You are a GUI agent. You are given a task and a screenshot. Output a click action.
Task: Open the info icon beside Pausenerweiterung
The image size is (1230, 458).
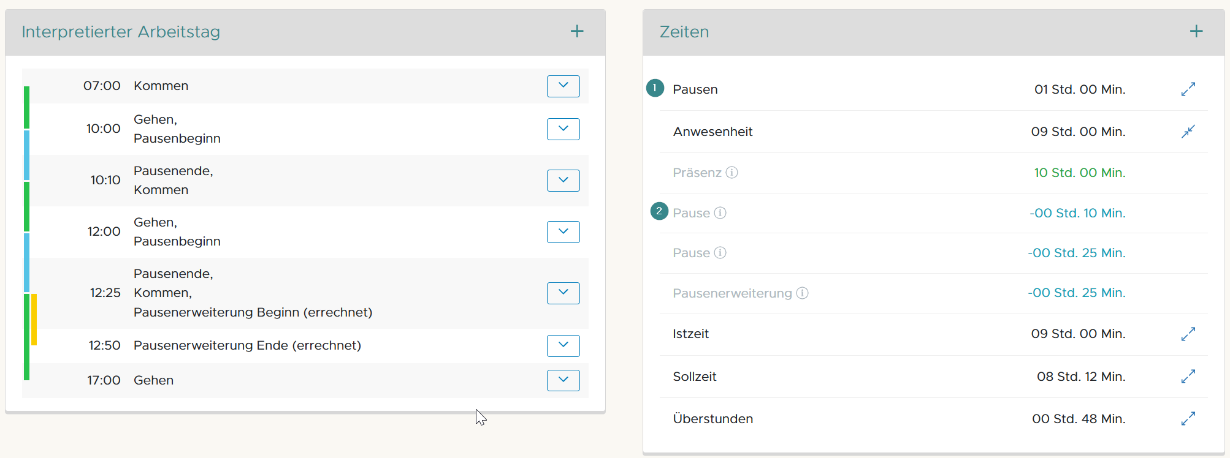(802, 293)
